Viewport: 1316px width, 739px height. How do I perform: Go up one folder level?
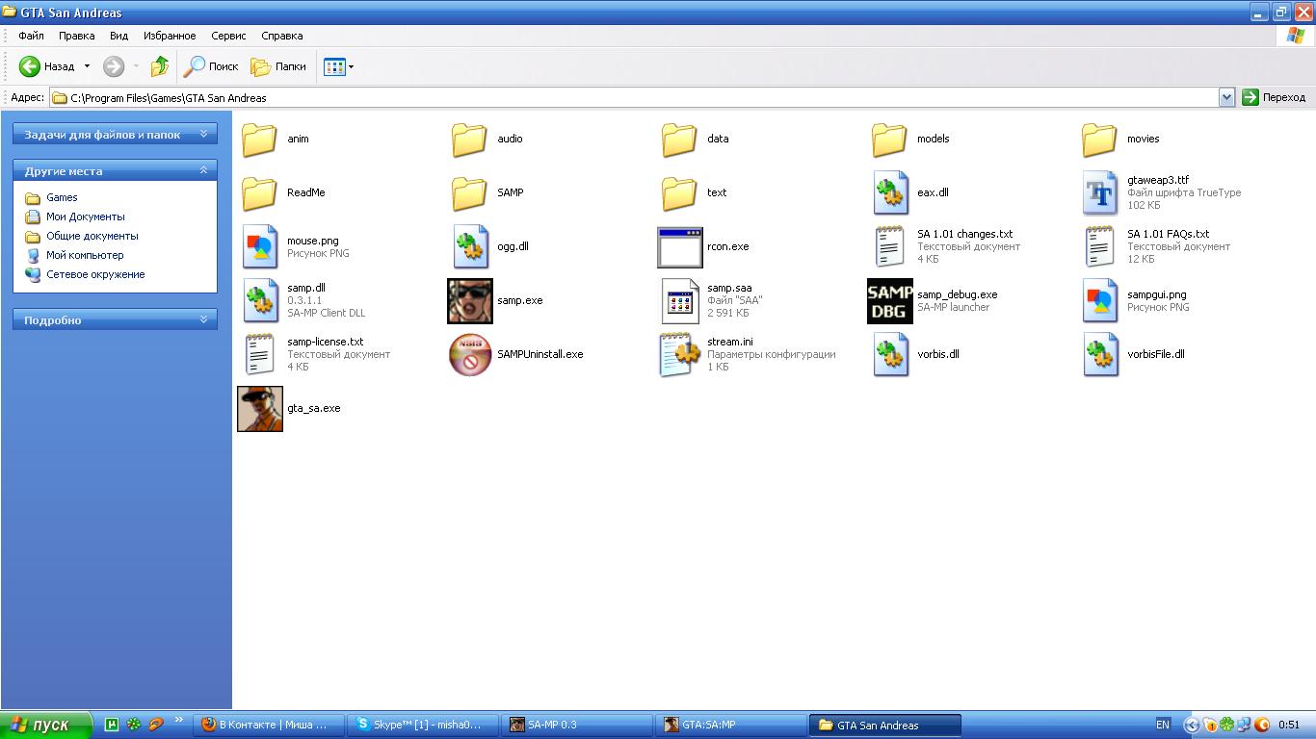point(160,66)
